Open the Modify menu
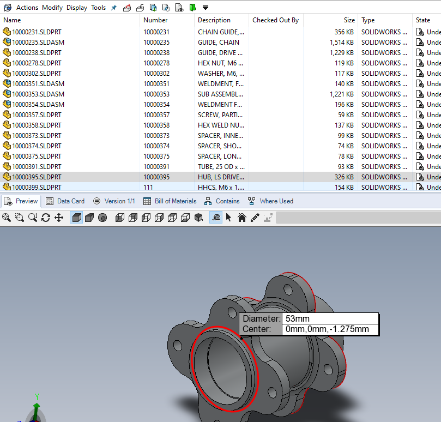This screenshot has width=441, height=422. click(52, 8)
